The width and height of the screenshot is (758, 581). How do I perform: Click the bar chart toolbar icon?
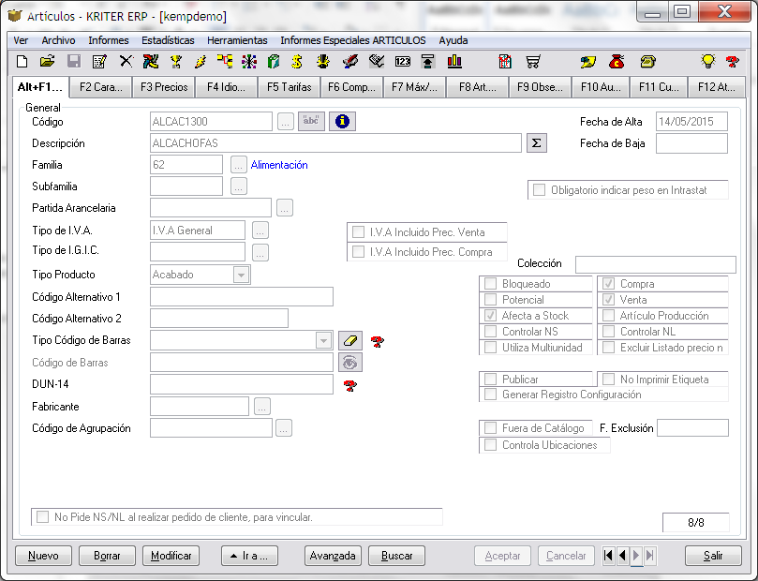[x=454, y=62]
